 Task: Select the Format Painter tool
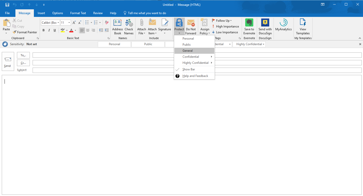25,32
